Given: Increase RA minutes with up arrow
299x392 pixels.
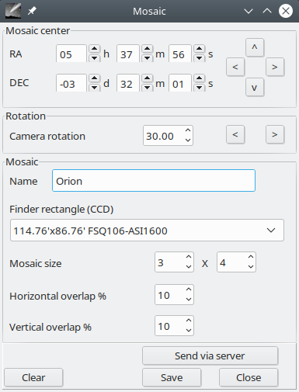Looking at the screenshot, I should (147, 49).
